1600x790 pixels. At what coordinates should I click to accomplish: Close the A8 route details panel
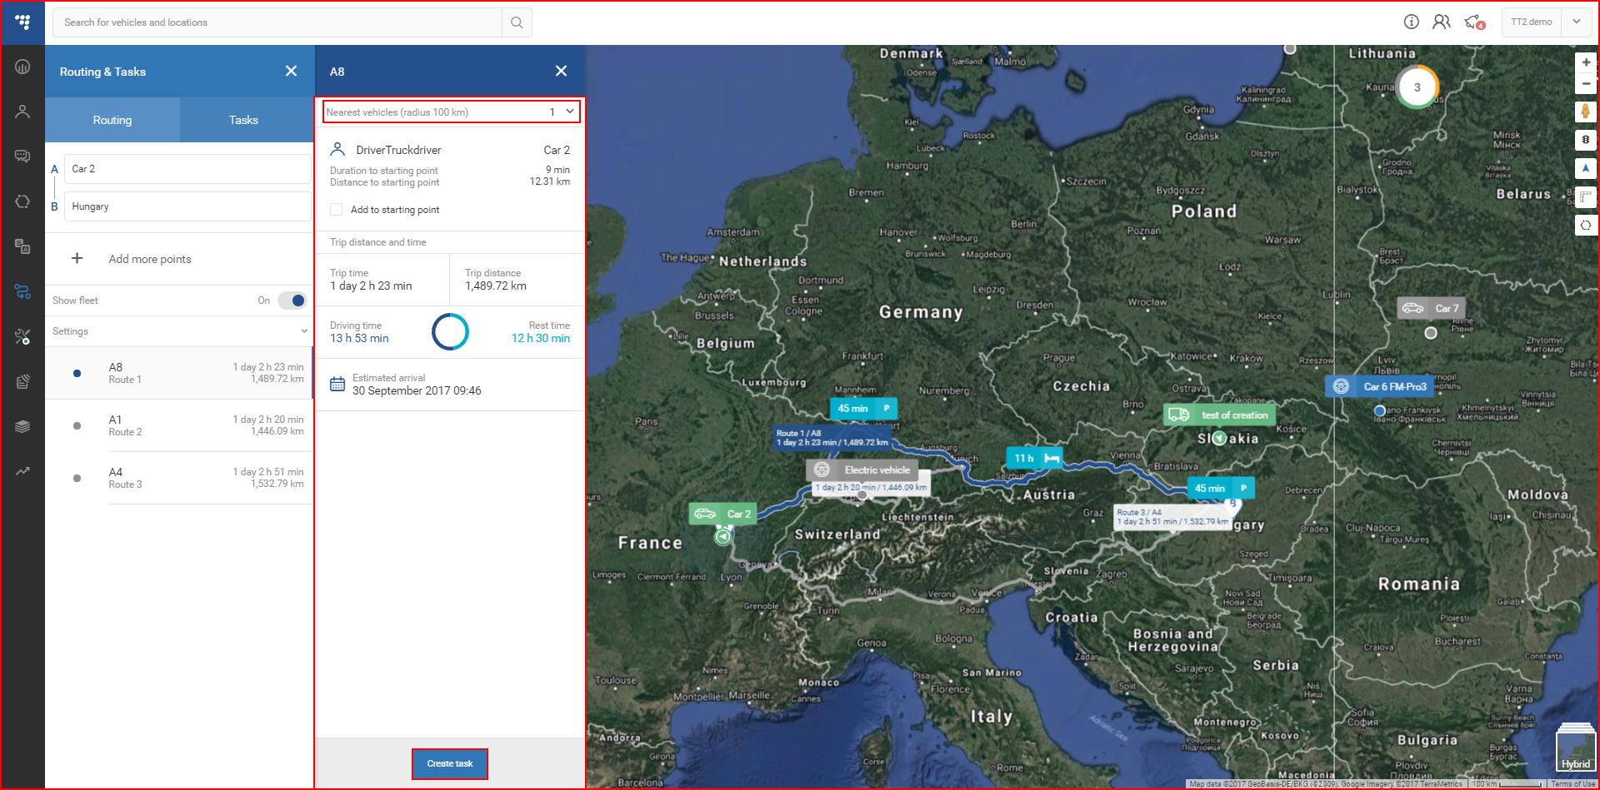pos(561,71)
